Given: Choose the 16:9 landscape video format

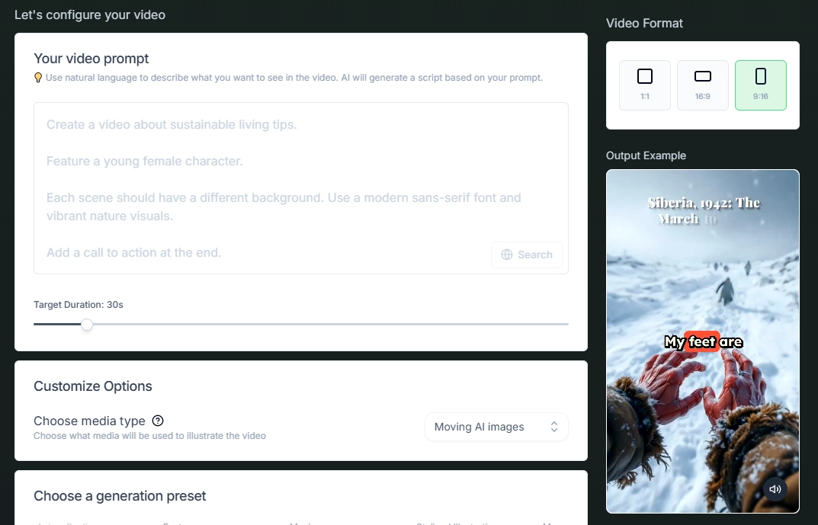Looking at the screenshot, I should [703, 85].
